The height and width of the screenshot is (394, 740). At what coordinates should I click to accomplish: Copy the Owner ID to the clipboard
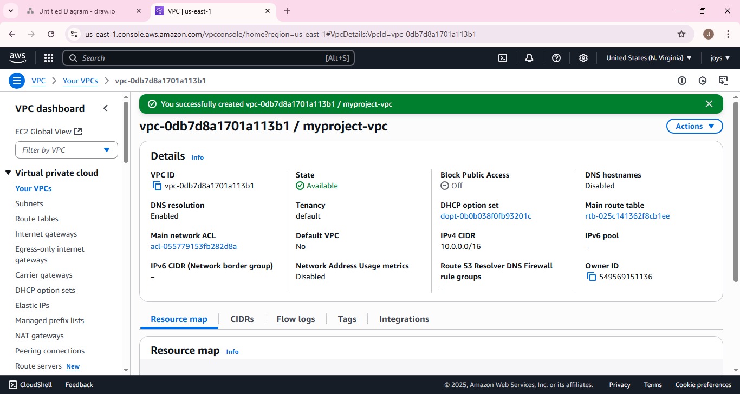coord(592,277)
